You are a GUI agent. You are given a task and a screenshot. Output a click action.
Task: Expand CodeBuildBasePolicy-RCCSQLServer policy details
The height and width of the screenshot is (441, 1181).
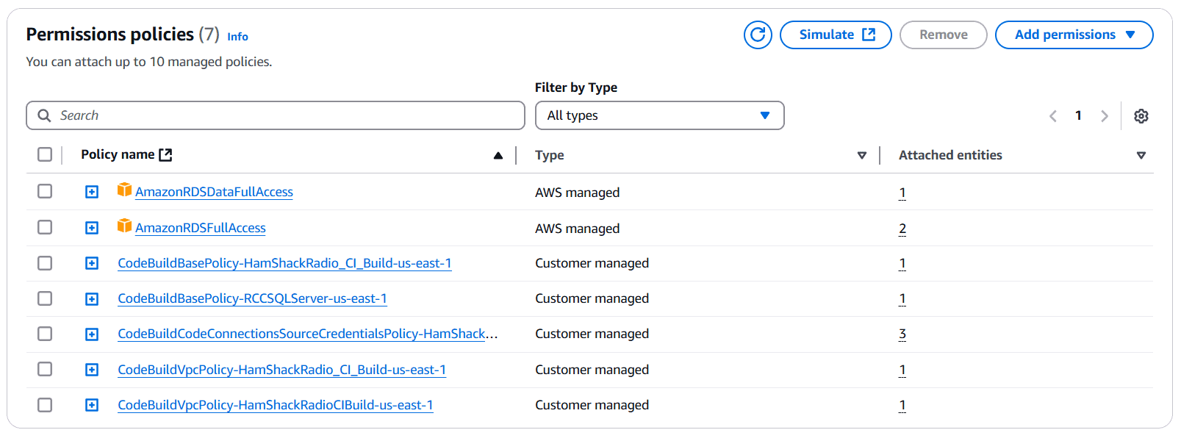(92, 299)
